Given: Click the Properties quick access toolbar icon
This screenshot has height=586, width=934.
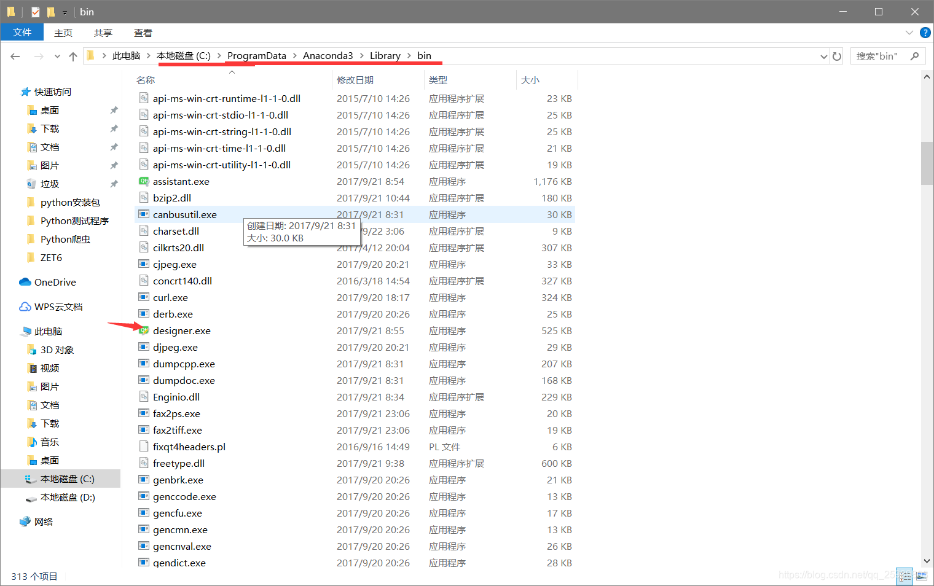Looking at the screenshot, I should 36,12.
